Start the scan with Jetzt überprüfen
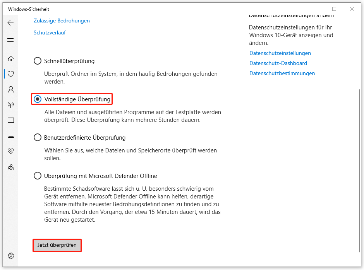Image resolution: width=364 pixels, height=270 pixels. pos(57,245)
